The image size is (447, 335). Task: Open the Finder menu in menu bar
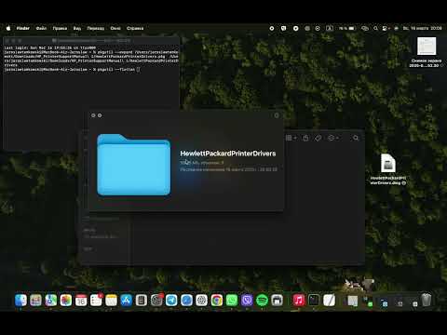(23, 28)
